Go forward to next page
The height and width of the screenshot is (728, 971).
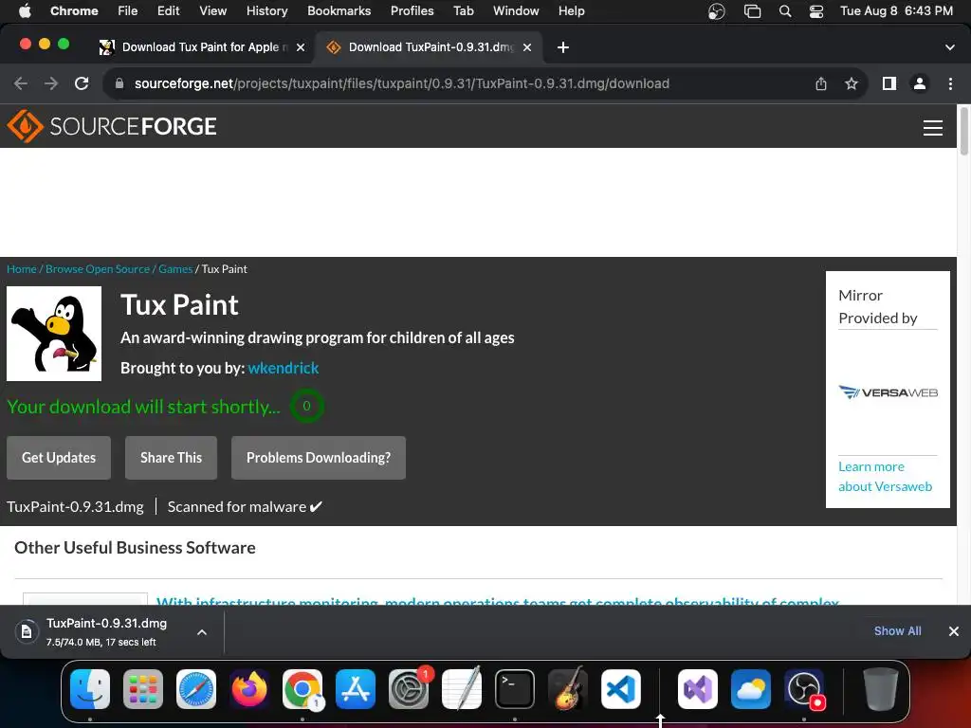[51, 83]
